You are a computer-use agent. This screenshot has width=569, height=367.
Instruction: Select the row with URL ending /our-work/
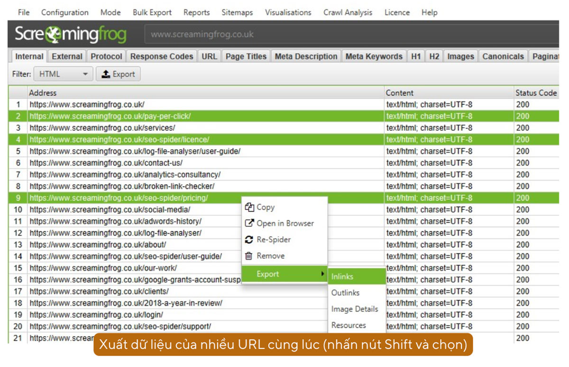284,268
